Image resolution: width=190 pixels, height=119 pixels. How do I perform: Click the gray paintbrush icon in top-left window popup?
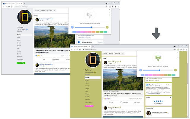click(x=90, y=15)
